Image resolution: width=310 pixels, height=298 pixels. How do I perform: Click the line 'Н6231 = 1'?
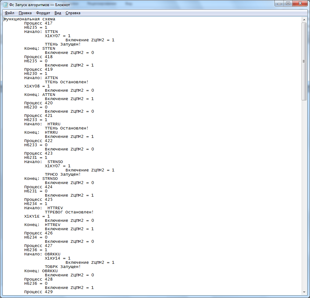coord(36,158)
